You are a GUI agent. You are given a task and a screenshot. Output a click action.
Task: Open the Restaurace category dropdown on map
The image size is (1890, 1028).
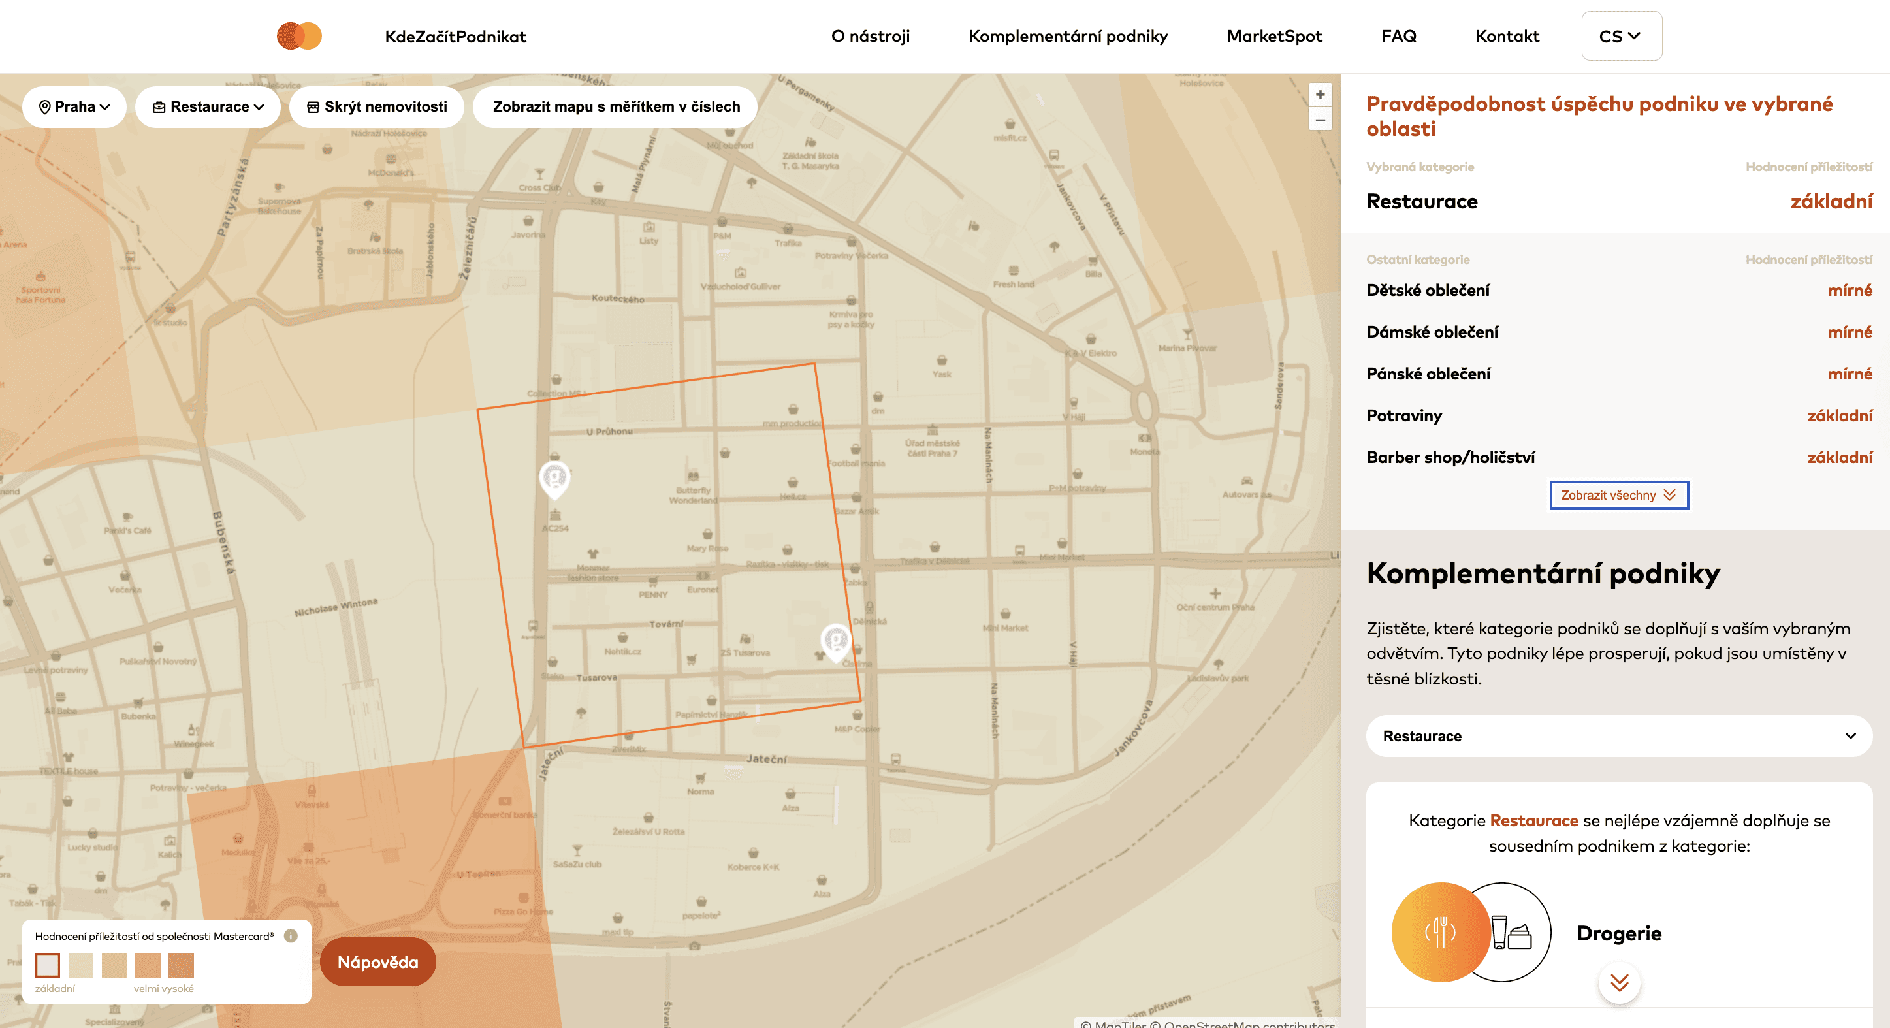[x=208, y=107]
